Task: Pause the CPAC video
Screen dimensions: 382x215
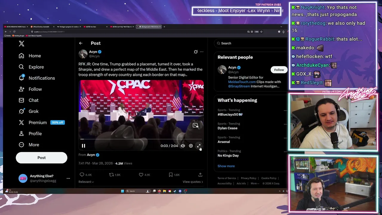Action: point(84,146)
